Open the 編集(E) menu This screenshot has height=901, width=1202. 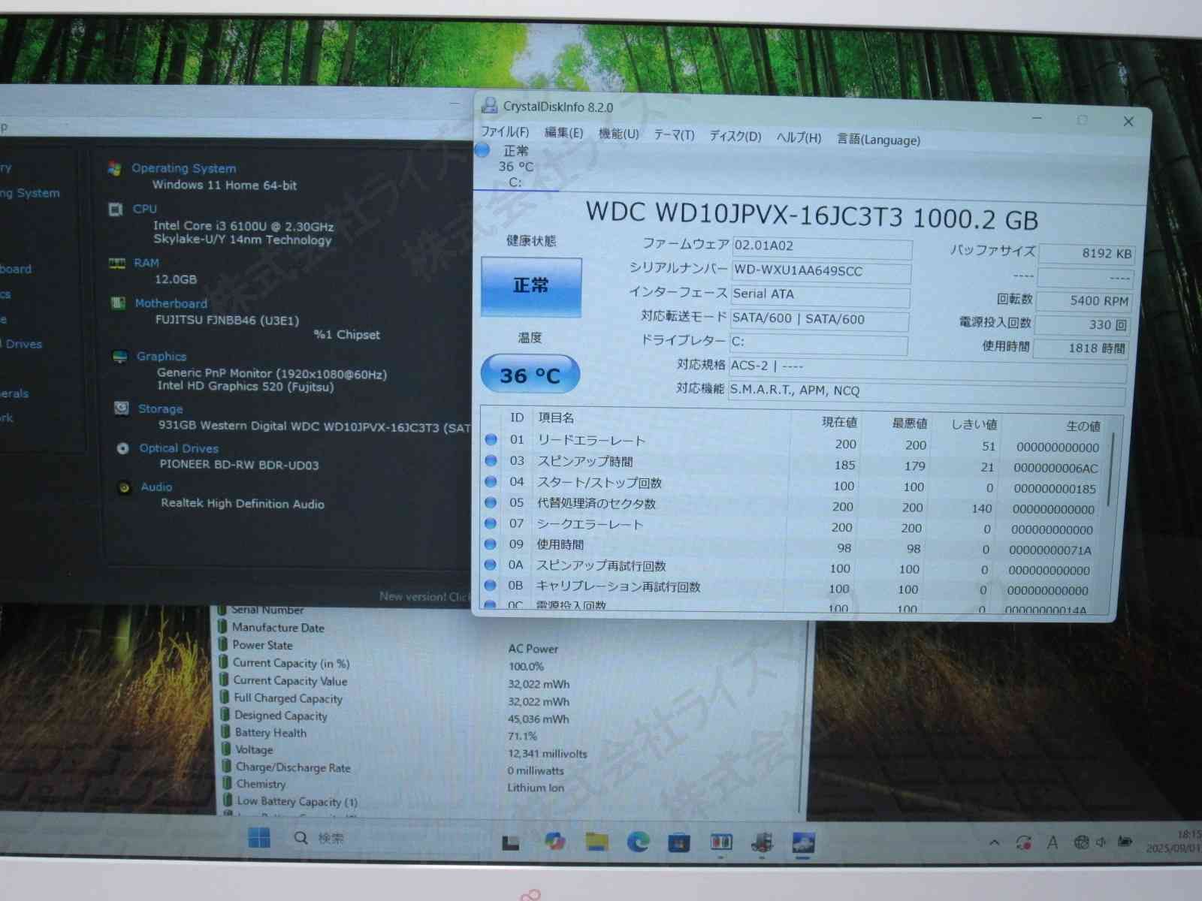[x=563, y=133]
